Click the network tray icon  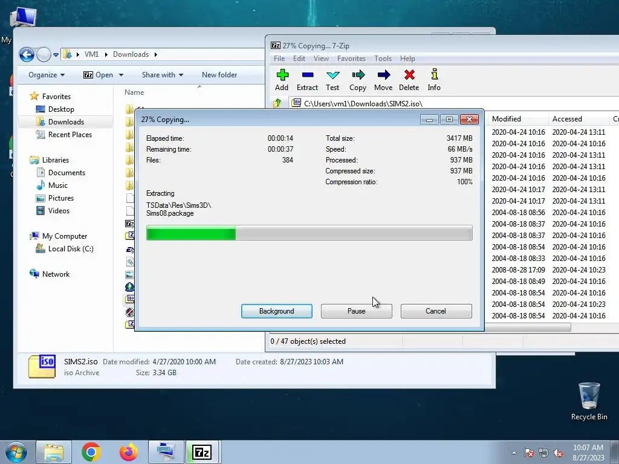[543, 453]
